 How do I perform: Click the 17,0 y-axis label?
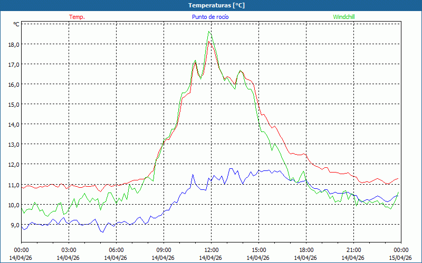tap(14, 64)
